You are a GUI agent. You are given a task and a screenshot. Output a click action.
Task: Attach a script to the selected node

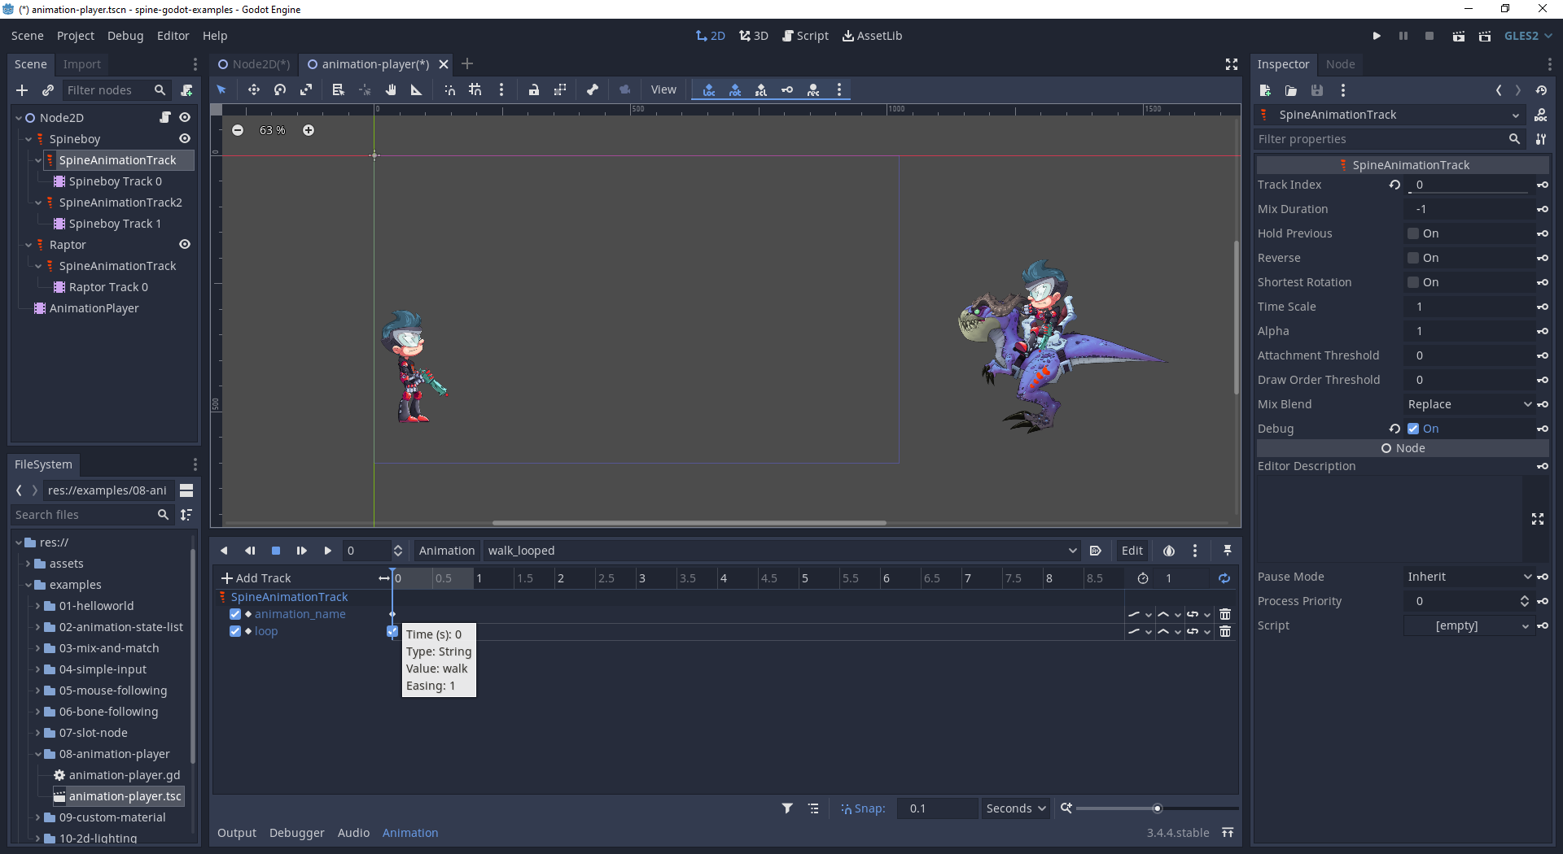coord(187,90)
